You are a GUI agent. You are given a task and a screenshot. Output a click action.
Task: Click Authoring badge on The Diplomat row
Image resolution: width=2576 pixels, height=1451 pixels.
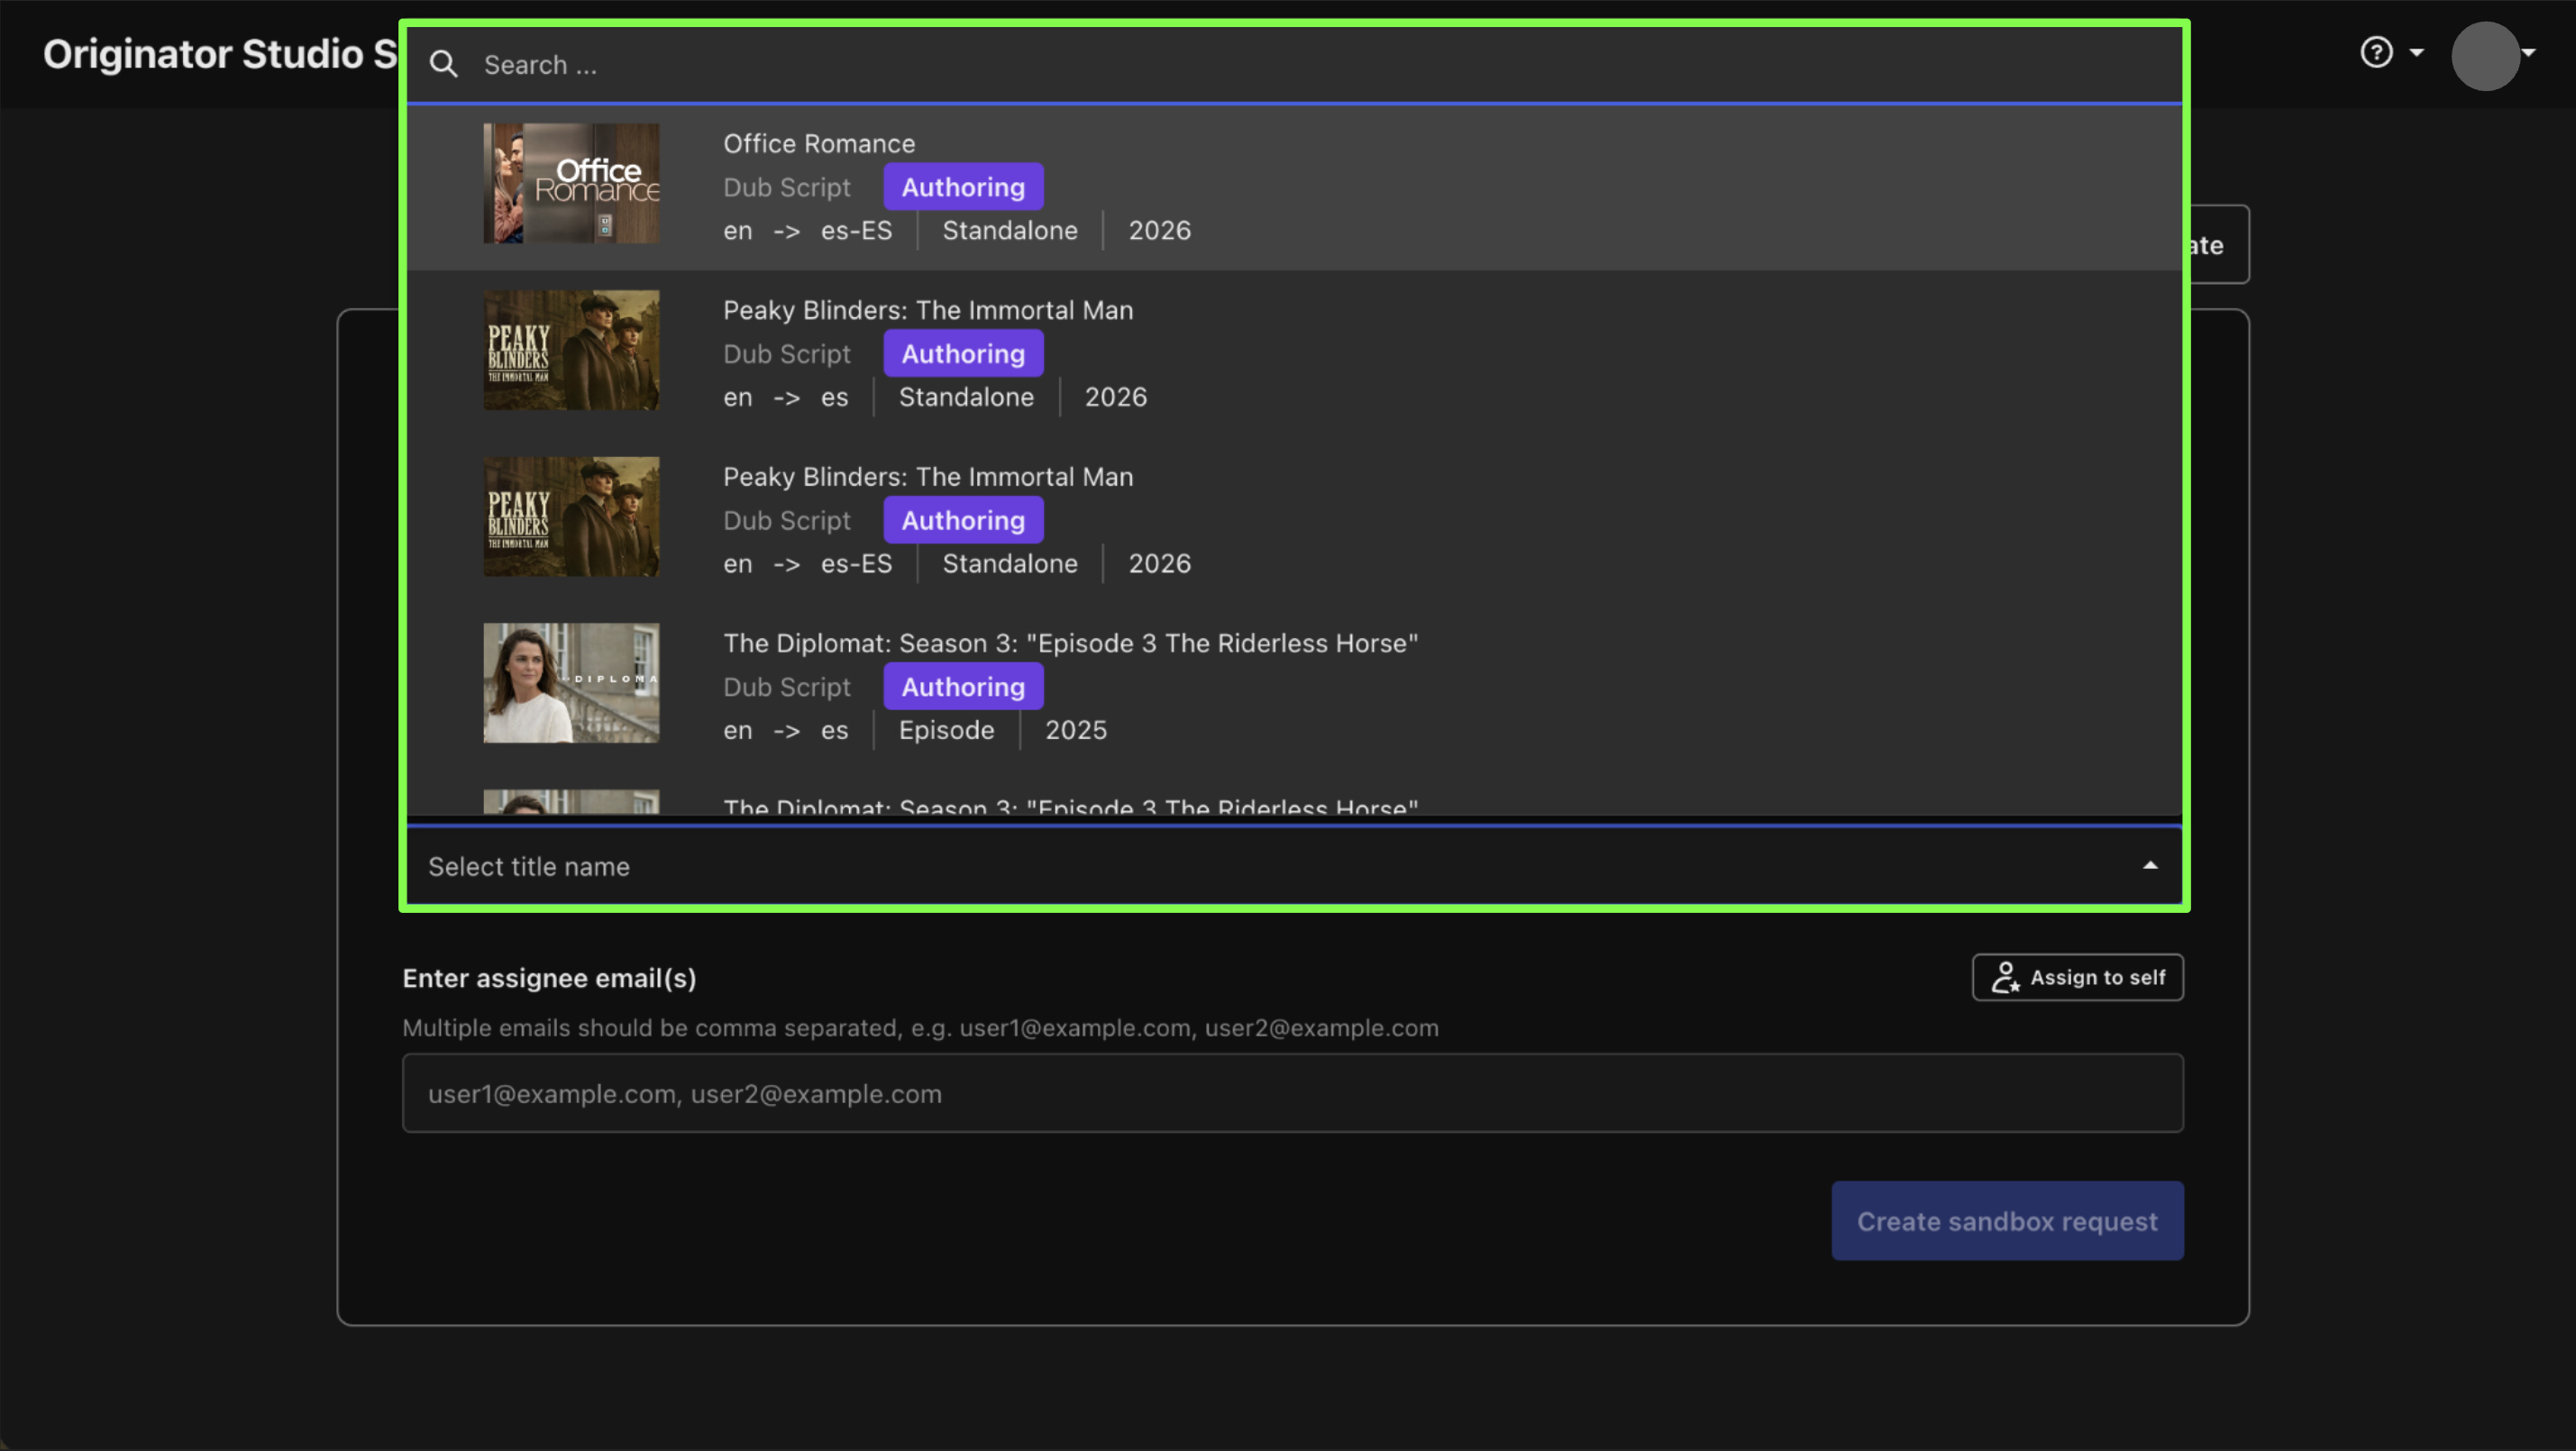pos(963,687)
